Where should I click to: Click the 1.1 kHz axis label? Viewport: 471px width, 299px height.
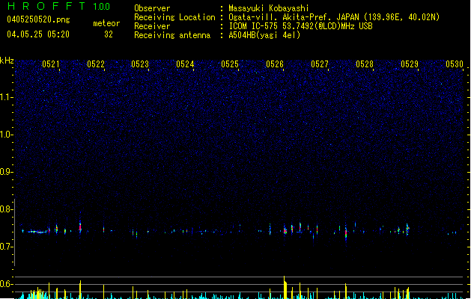tap(6, 97)
